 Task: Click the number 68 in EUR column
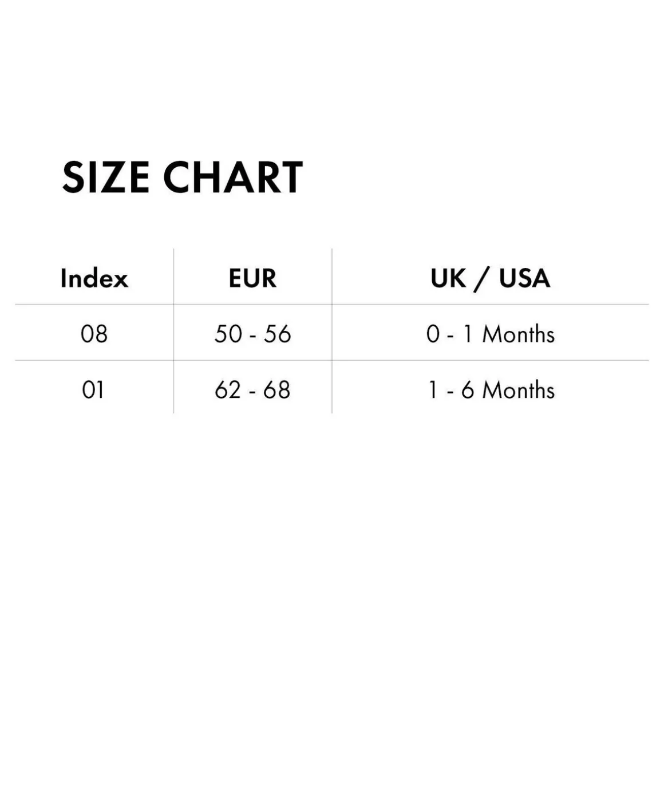click(x=277, y=390)
